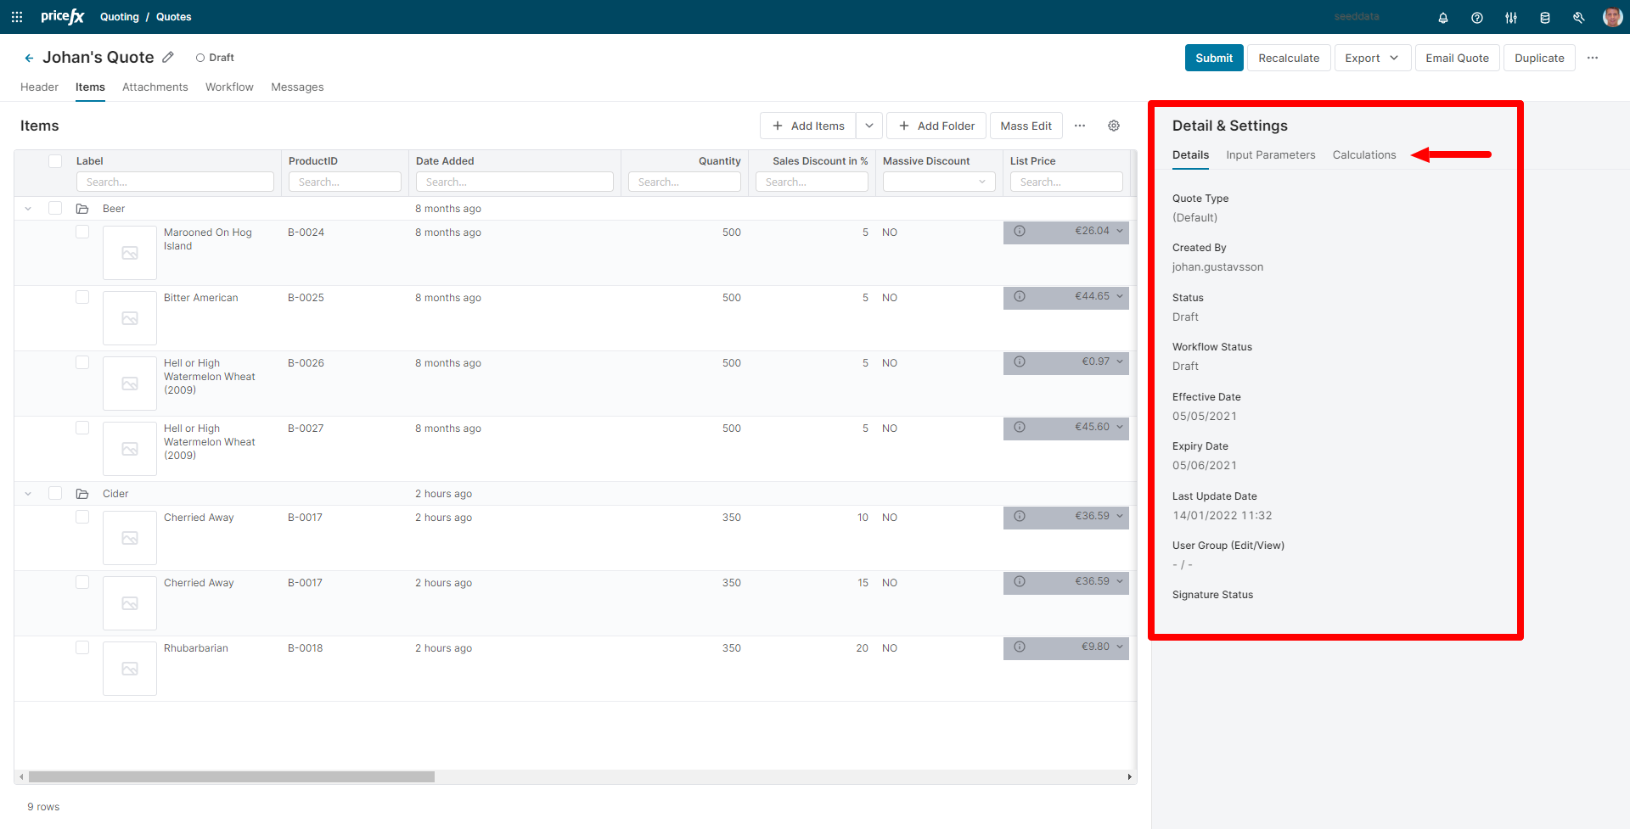Click info icon on Marooned On Hog Island price

(x=1020, y=231)
